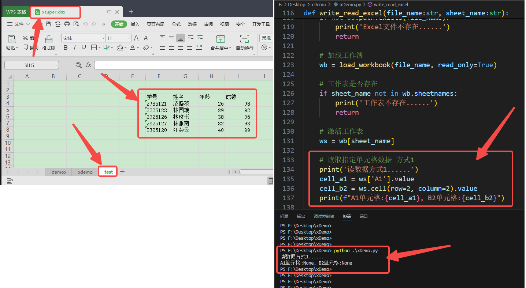
Task: Add a new sheet with plus icon
Action: (122, 171)
